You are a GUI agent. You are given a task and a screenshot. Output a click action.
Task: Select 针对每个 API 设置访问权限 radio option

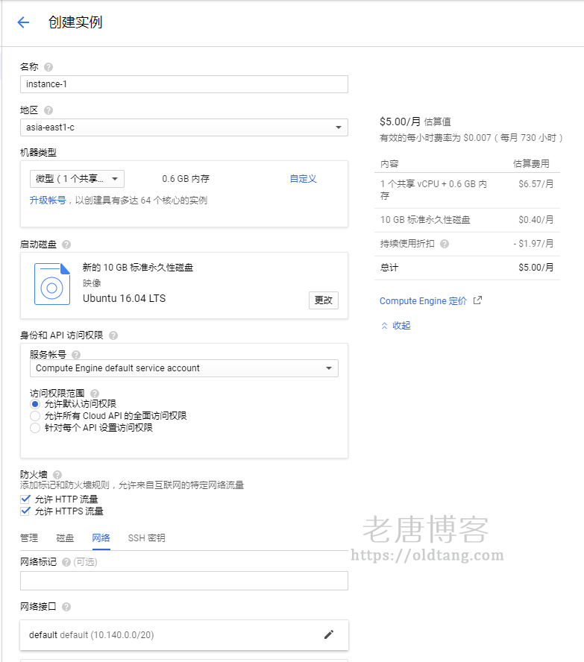click(x=35, y=428)
